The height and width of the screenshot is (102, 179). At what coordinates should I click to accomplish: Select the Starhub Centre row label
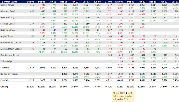(x=8, y=24)
